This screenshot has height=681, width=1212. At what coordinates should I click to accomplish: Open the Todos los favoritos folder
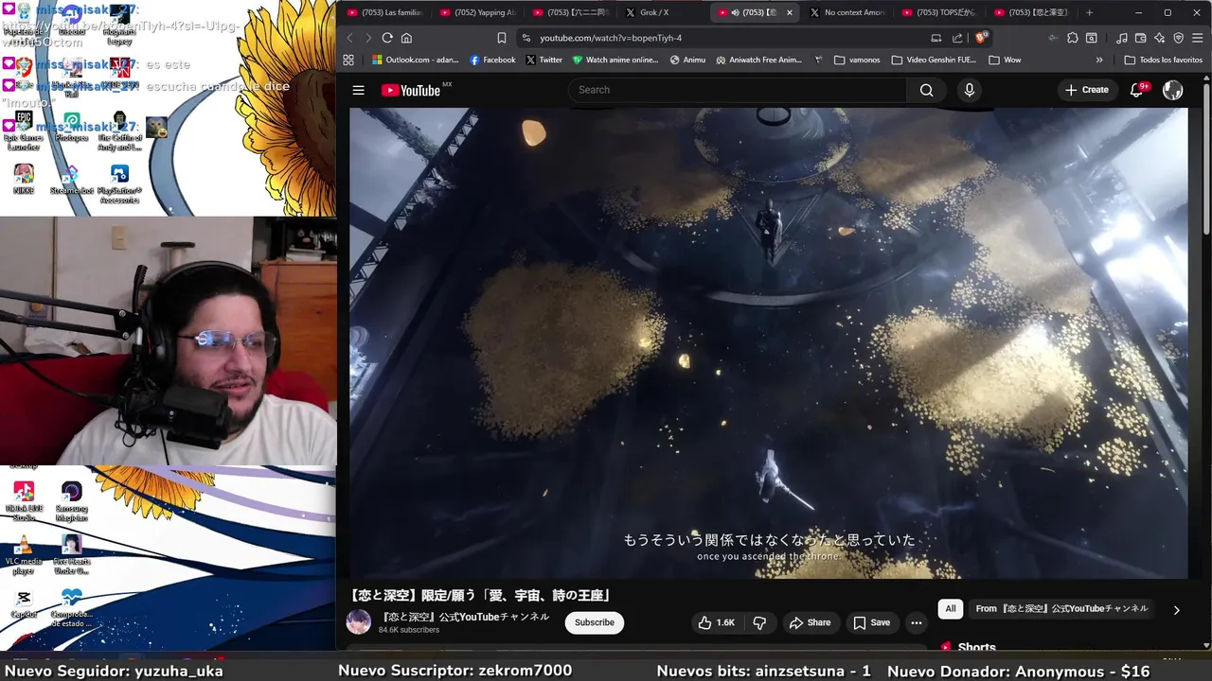[1163, 60]
